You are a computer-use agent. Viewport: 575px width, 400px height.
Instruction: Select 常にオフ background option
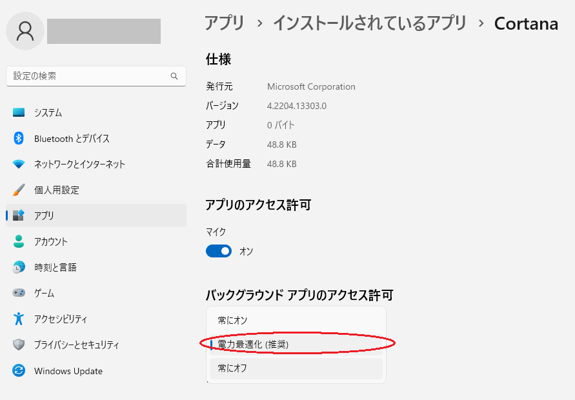[296, 368]
